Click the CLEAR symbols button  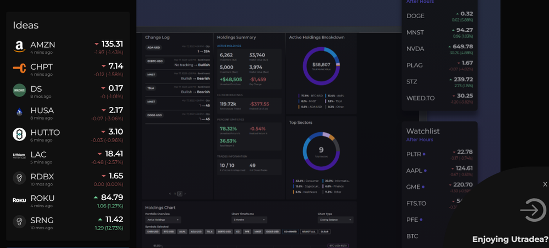click(324, 232)
